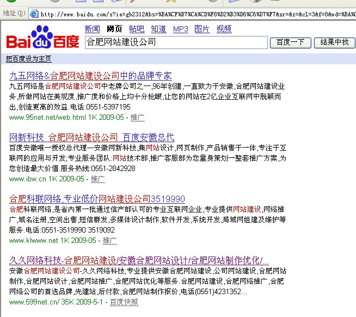The height and width of the screenshot is (317, 356).
Task: Click the Baidu logo
Action: click(x=42, y=37)
